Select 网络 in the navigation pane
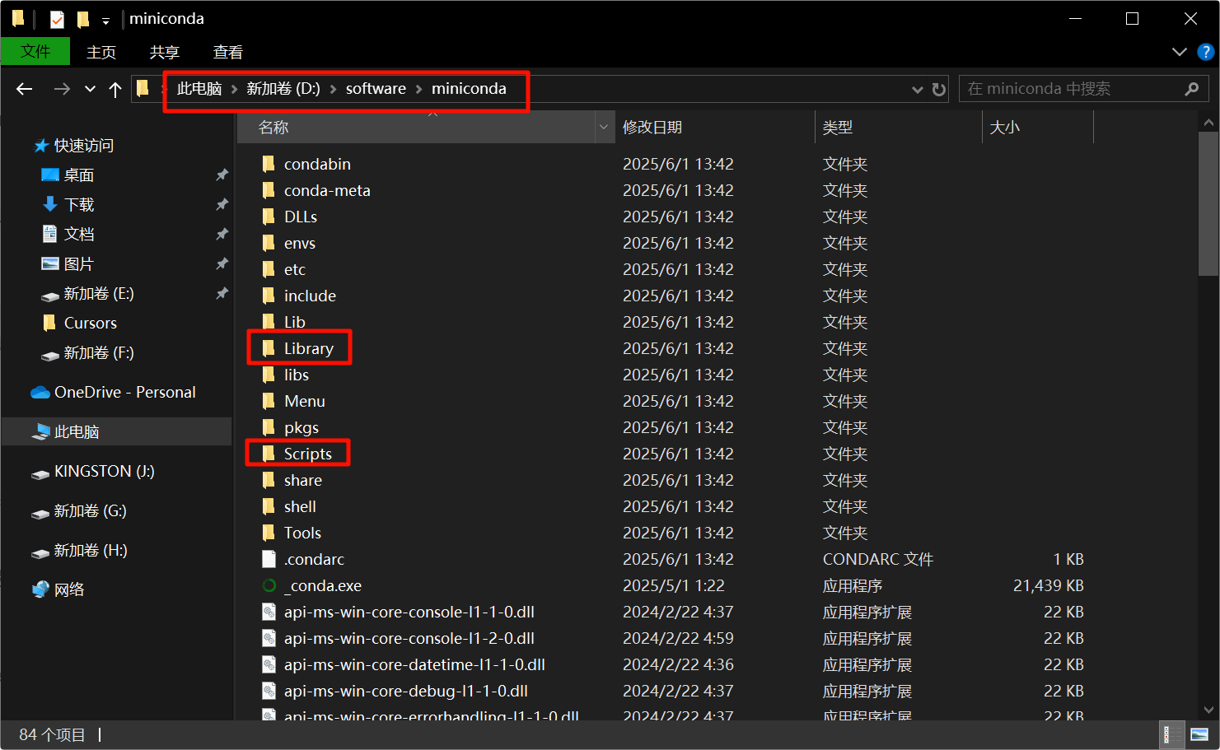Screen dimensions: 1220x750 click(69, 590)
